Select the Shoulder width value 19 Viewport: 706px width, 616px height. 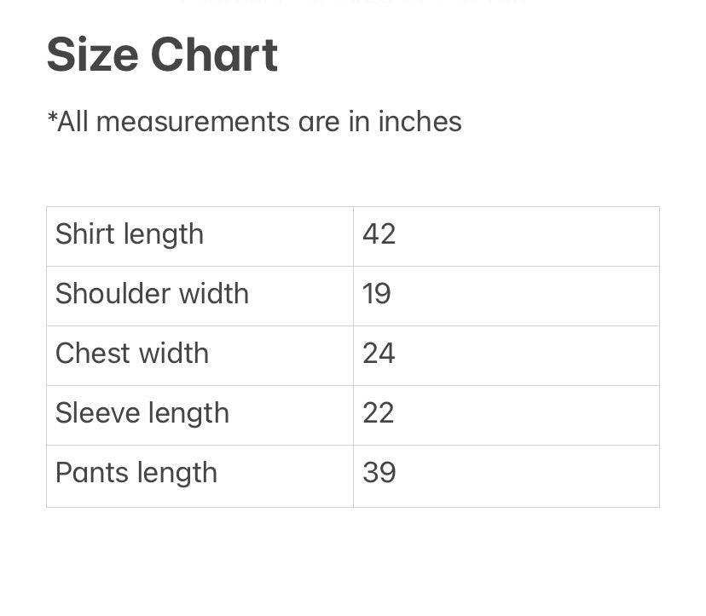pyautogui.click(x=377, y=294)
